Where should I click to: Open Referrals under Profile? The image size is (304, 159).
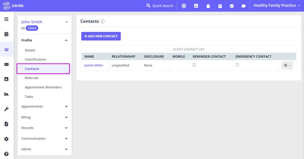click(x=32, y=78)
